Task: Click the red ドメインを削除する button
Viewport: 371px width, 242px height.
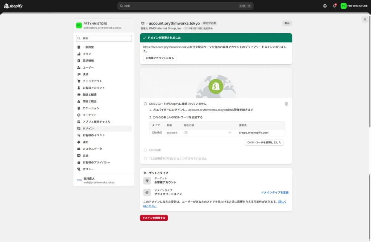Action: point(154,218)
